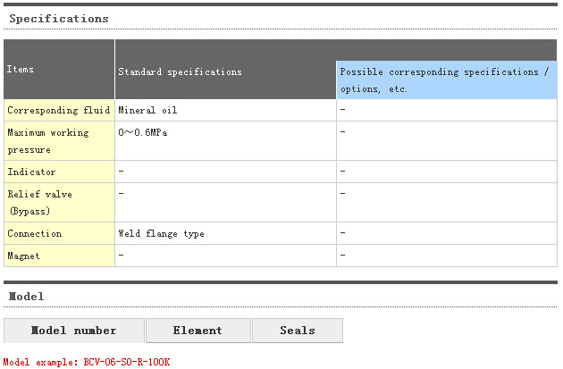The width and height of the screenshot is (563, 369).
Task: Select the Corresponding fluid row label
Action: tap(58, 110)
